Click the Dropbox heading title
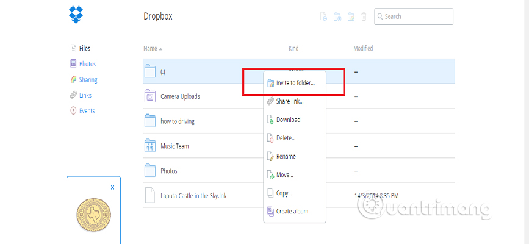The height and width of the screenshot is (244, 529). tap(158, 16)
